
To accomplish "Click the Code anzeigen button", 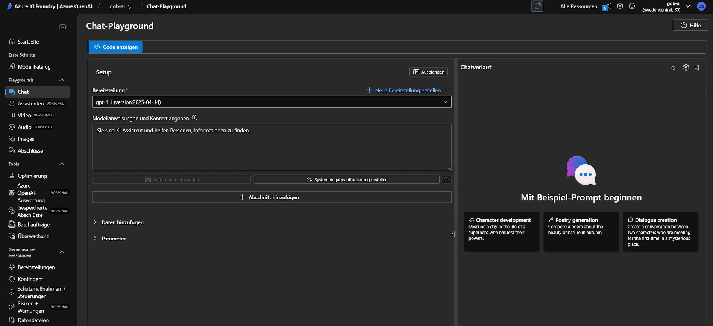I will 115,47.
